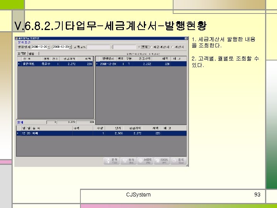Select the 세금계산서 radio button
This screenshot has height=208, width=277.
(151, 47)
